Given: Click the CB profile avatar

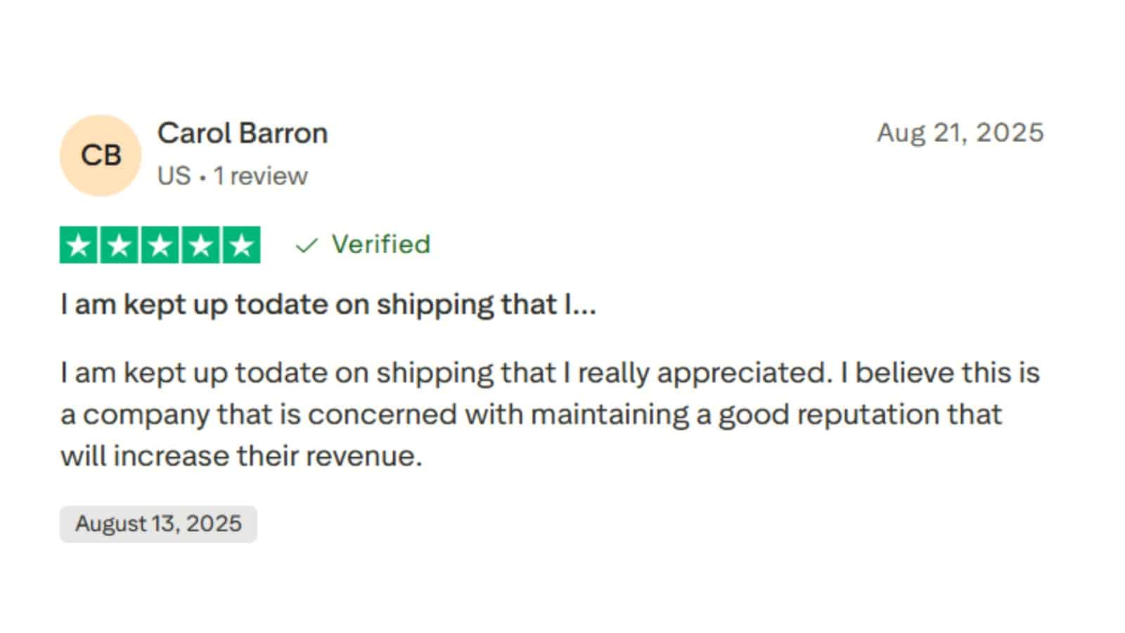Looking at the screenshot, I should [101, 155].
